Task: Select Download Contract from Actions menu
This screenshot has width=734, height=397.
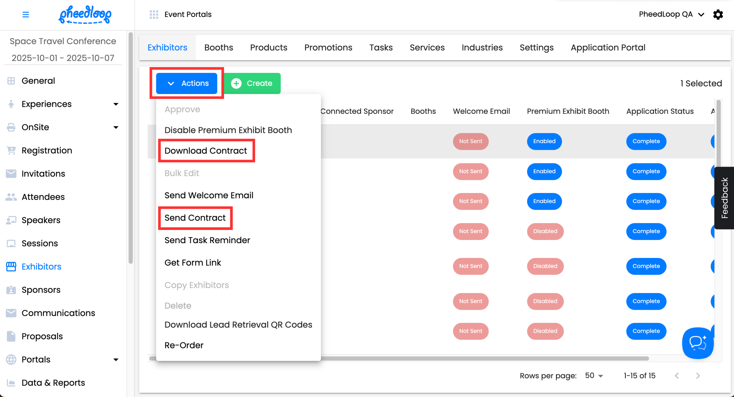Action: click(x=206, y=151)
